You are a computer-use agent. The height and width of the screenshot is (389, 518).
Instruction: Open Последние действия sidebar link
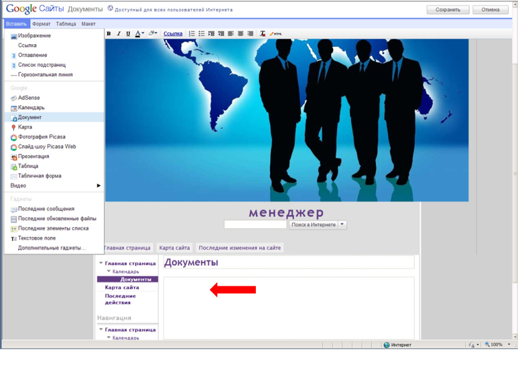tap(120, 299)
